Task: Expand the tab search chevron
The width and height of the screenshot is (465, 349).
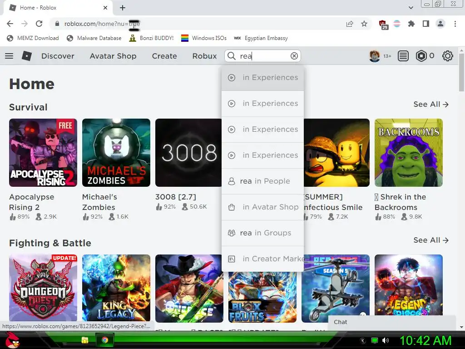Action: pyautogui.click(x=411, y=8)
